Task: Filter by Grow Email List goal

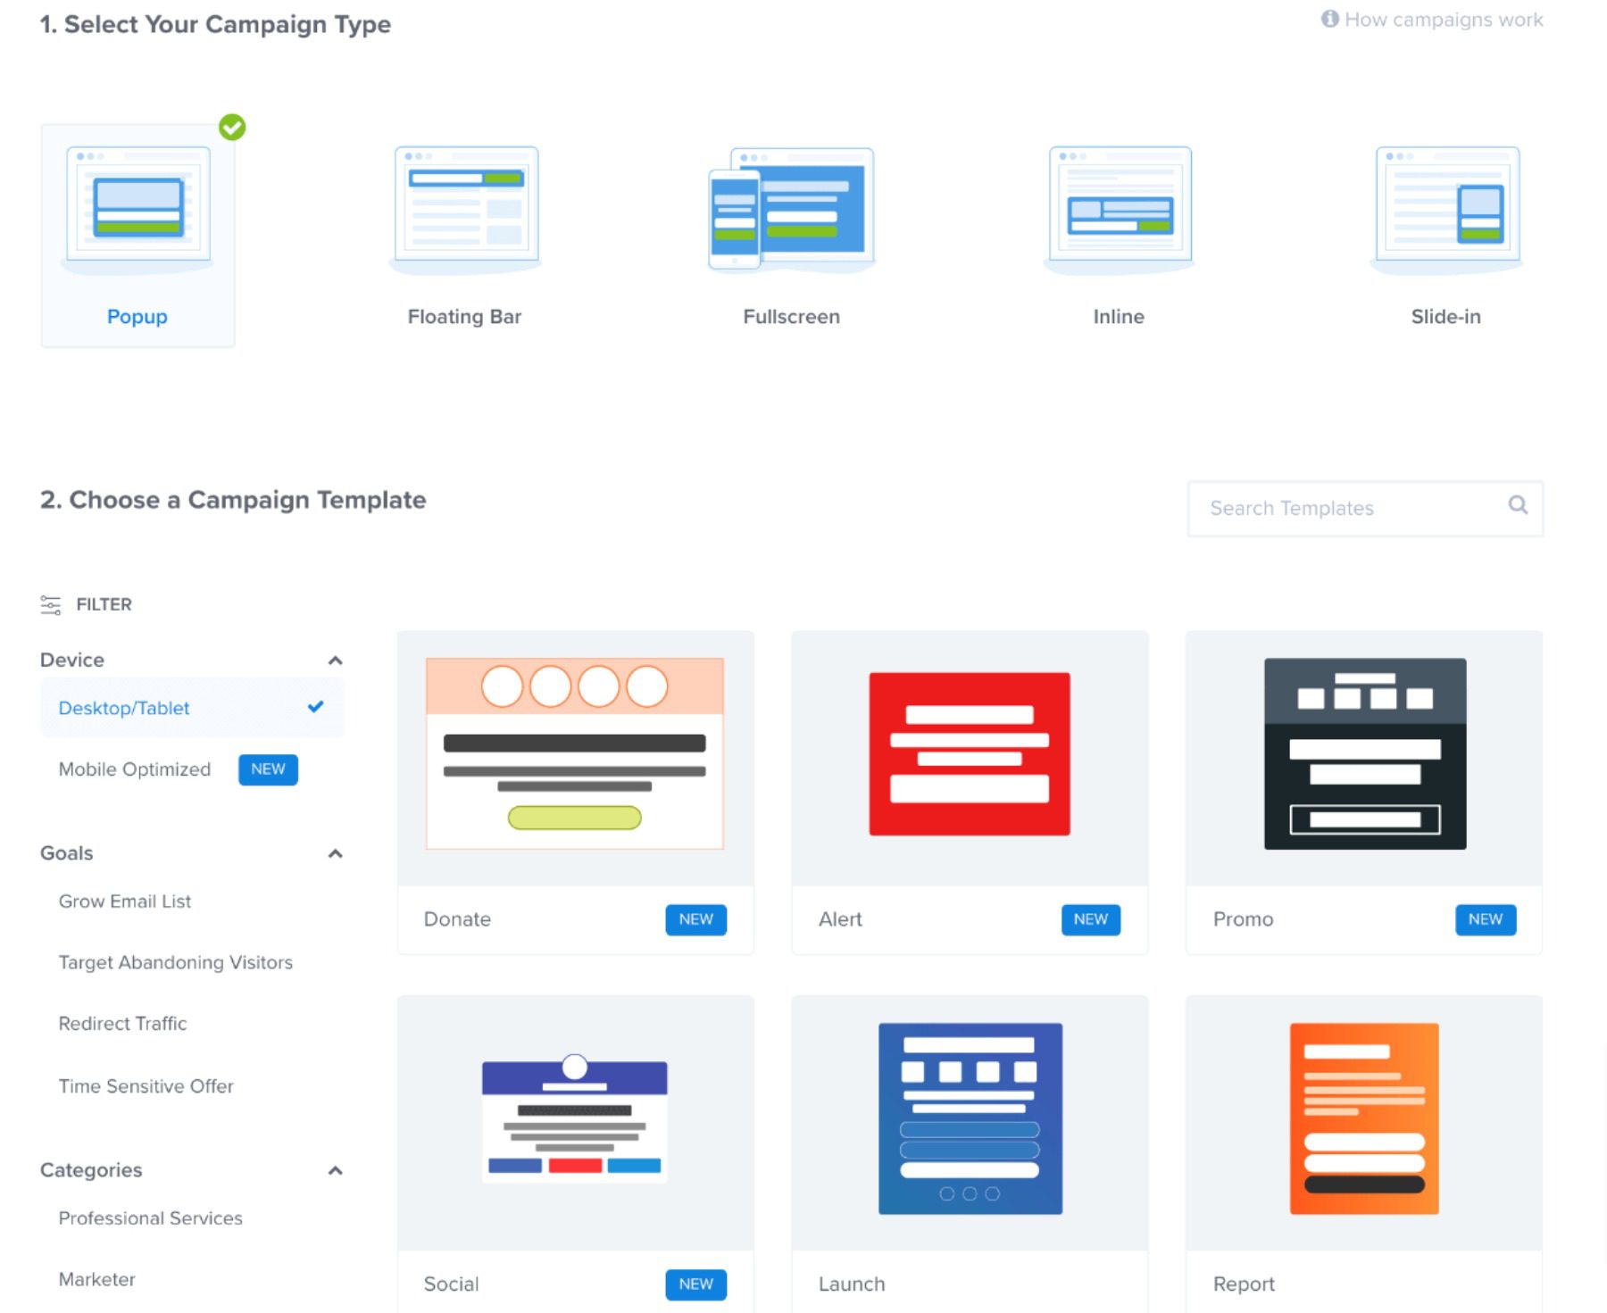Action: (125, 902)
